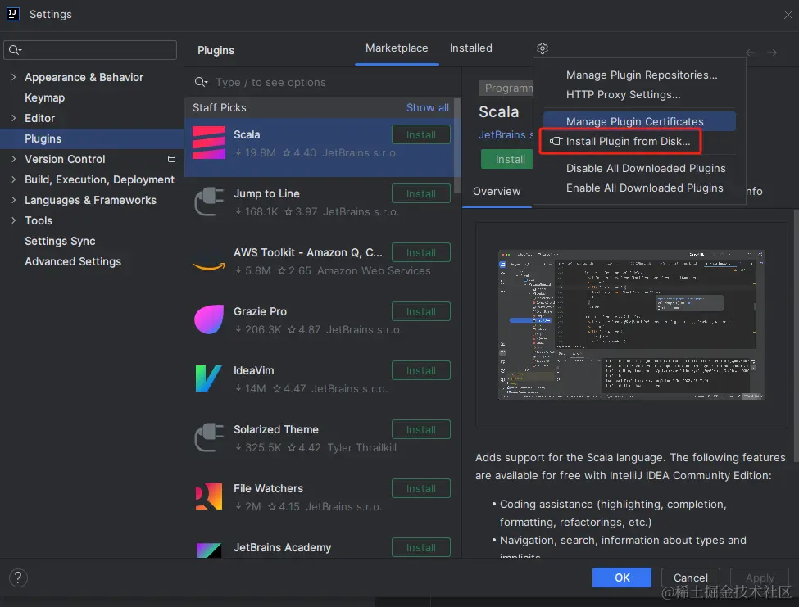Confirm with the OK button
Image resolution: width=799 pixels, height=607 pixels.
pyautogui.click(x=622, y=578)
